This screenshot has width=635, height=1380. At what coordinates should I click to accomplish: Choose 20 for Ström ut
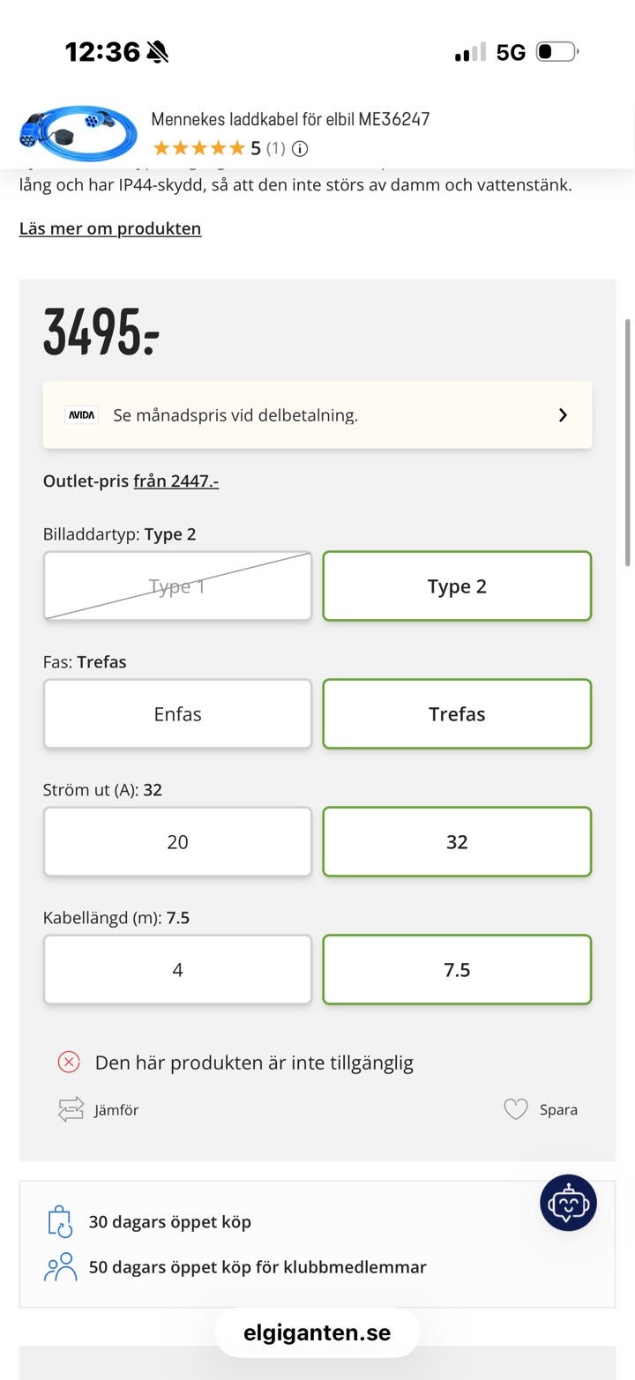[177, 841]
